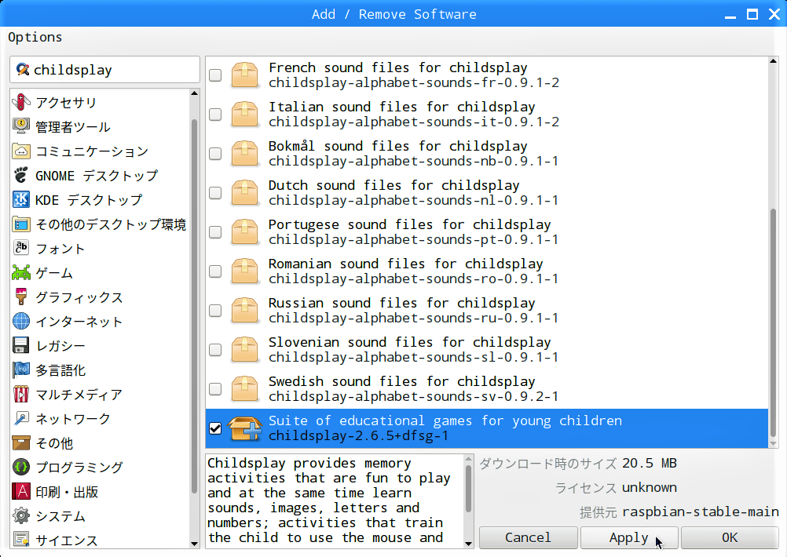Open the プログラミング category icon
Viewport: 787px width, 557px height.
21,468
